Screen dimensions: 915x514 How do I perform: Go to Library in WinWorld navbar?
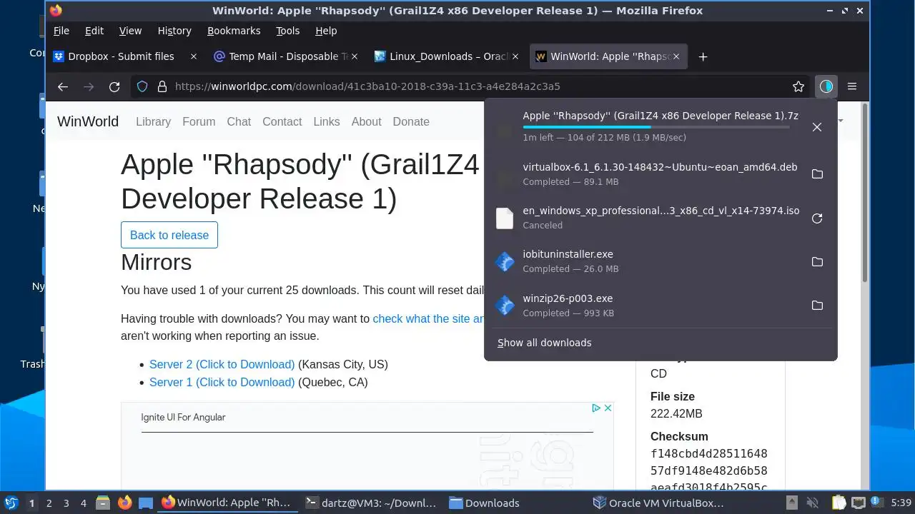(153, 121)
